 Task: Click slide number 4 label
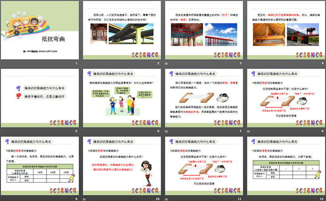[x=323, y=63]
